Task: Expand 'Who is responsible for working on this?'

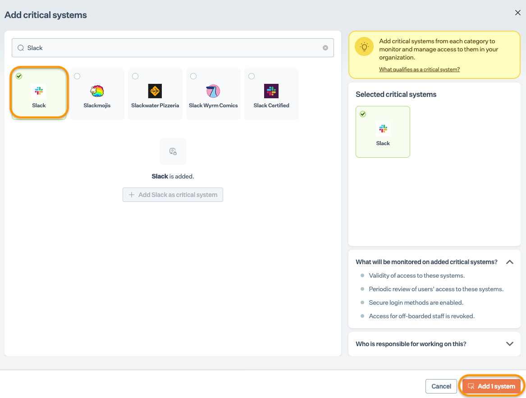Action: (510, 344)
